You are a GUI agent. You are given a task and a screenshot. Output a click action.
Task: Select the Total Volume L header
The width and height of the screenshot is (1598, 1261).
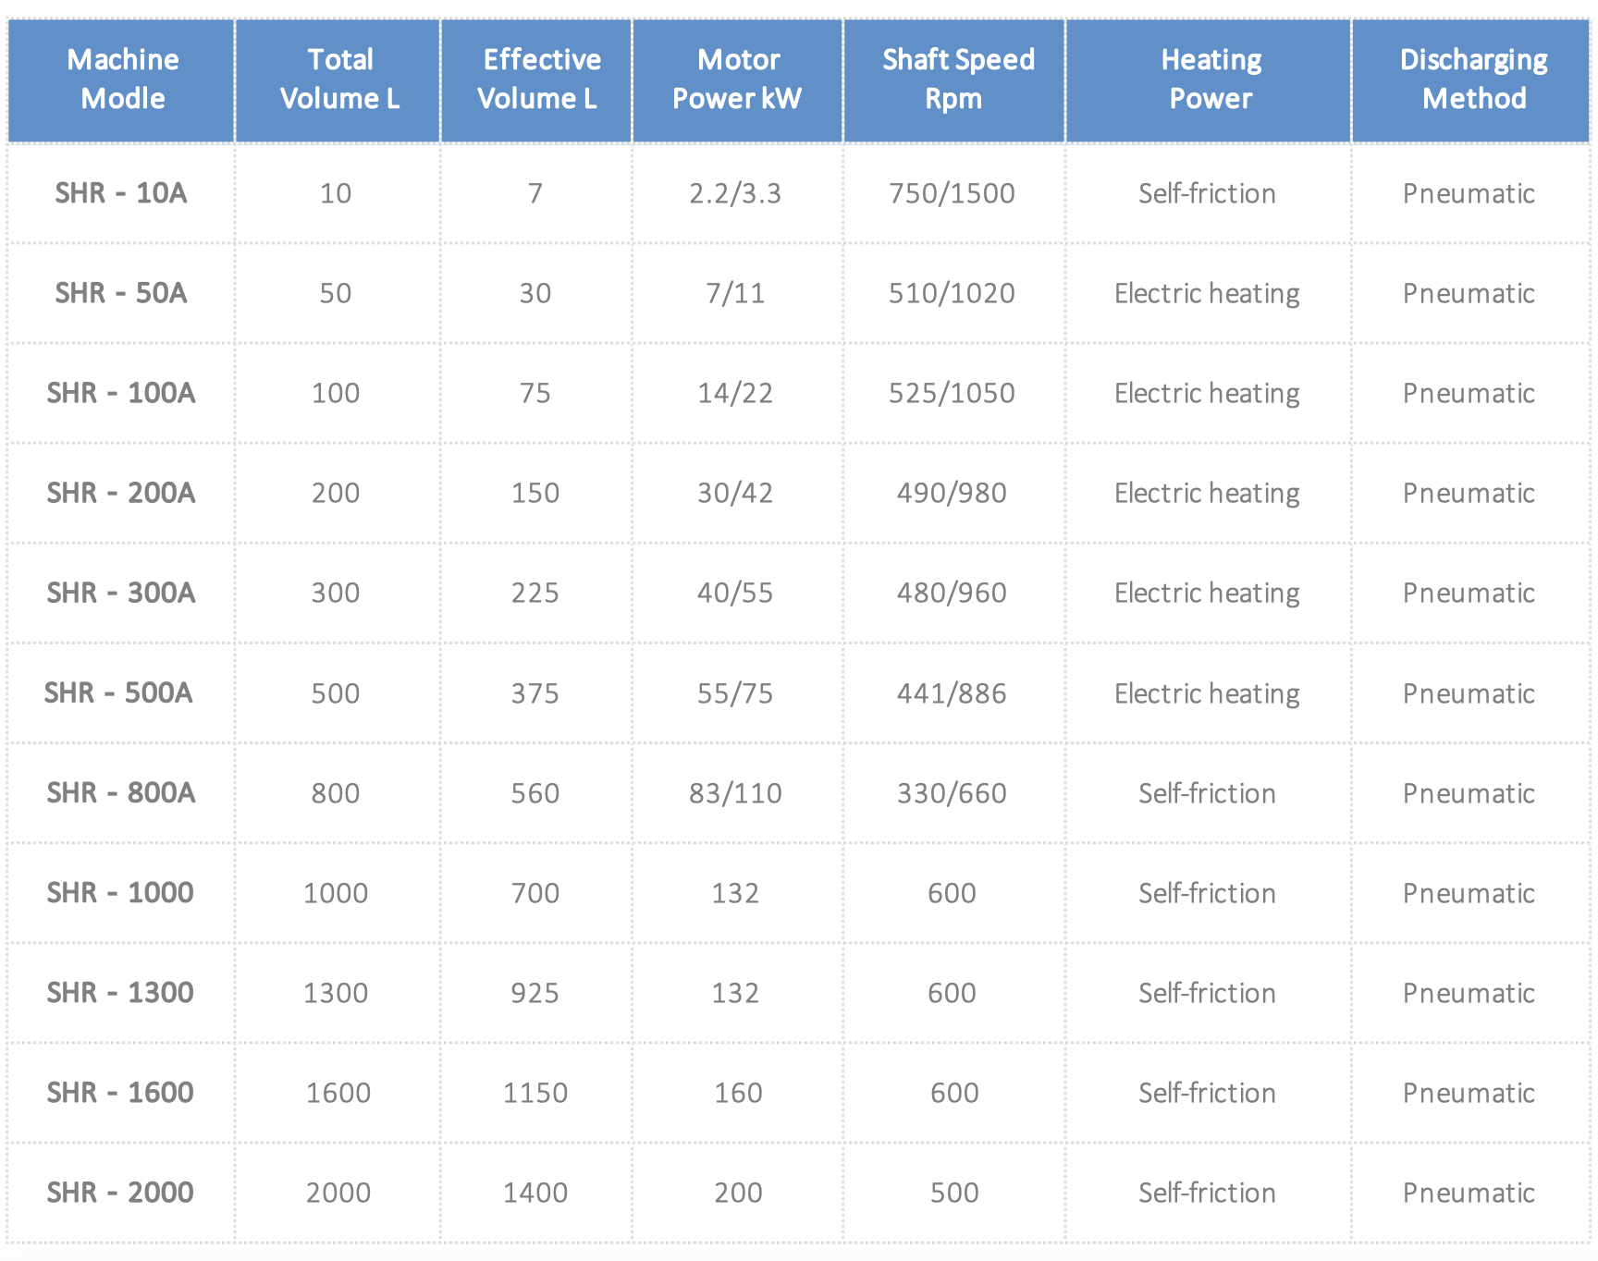click(338, 80)
